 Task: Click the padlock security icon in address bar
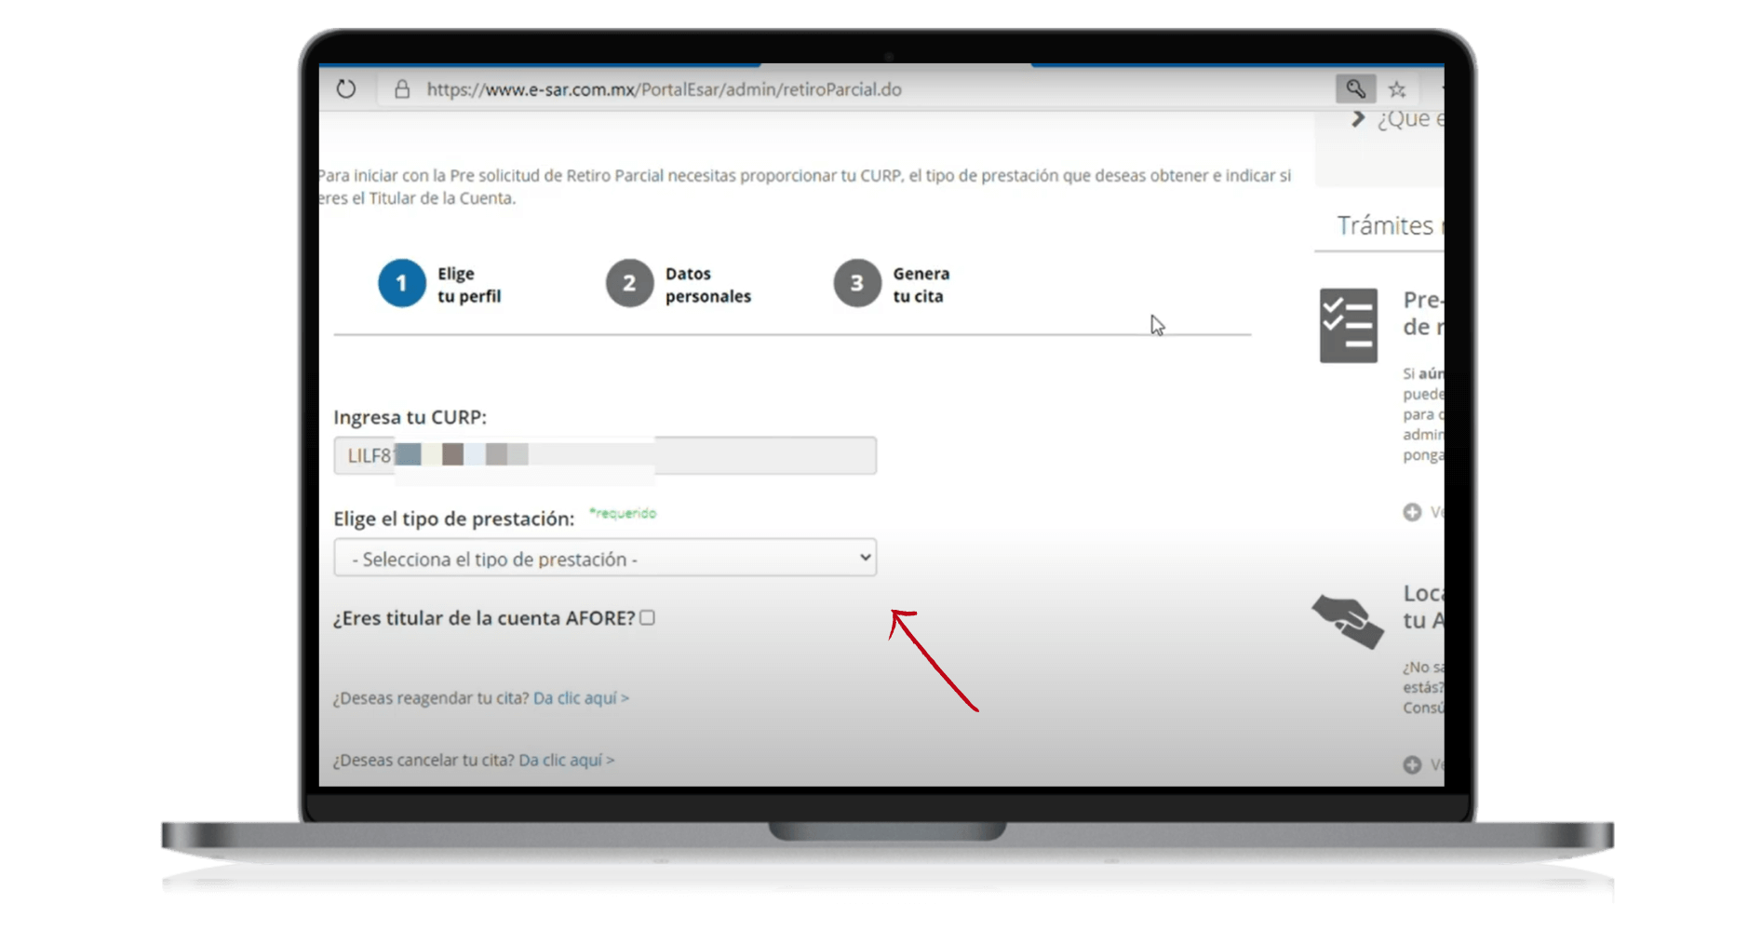tap(401, 88)
